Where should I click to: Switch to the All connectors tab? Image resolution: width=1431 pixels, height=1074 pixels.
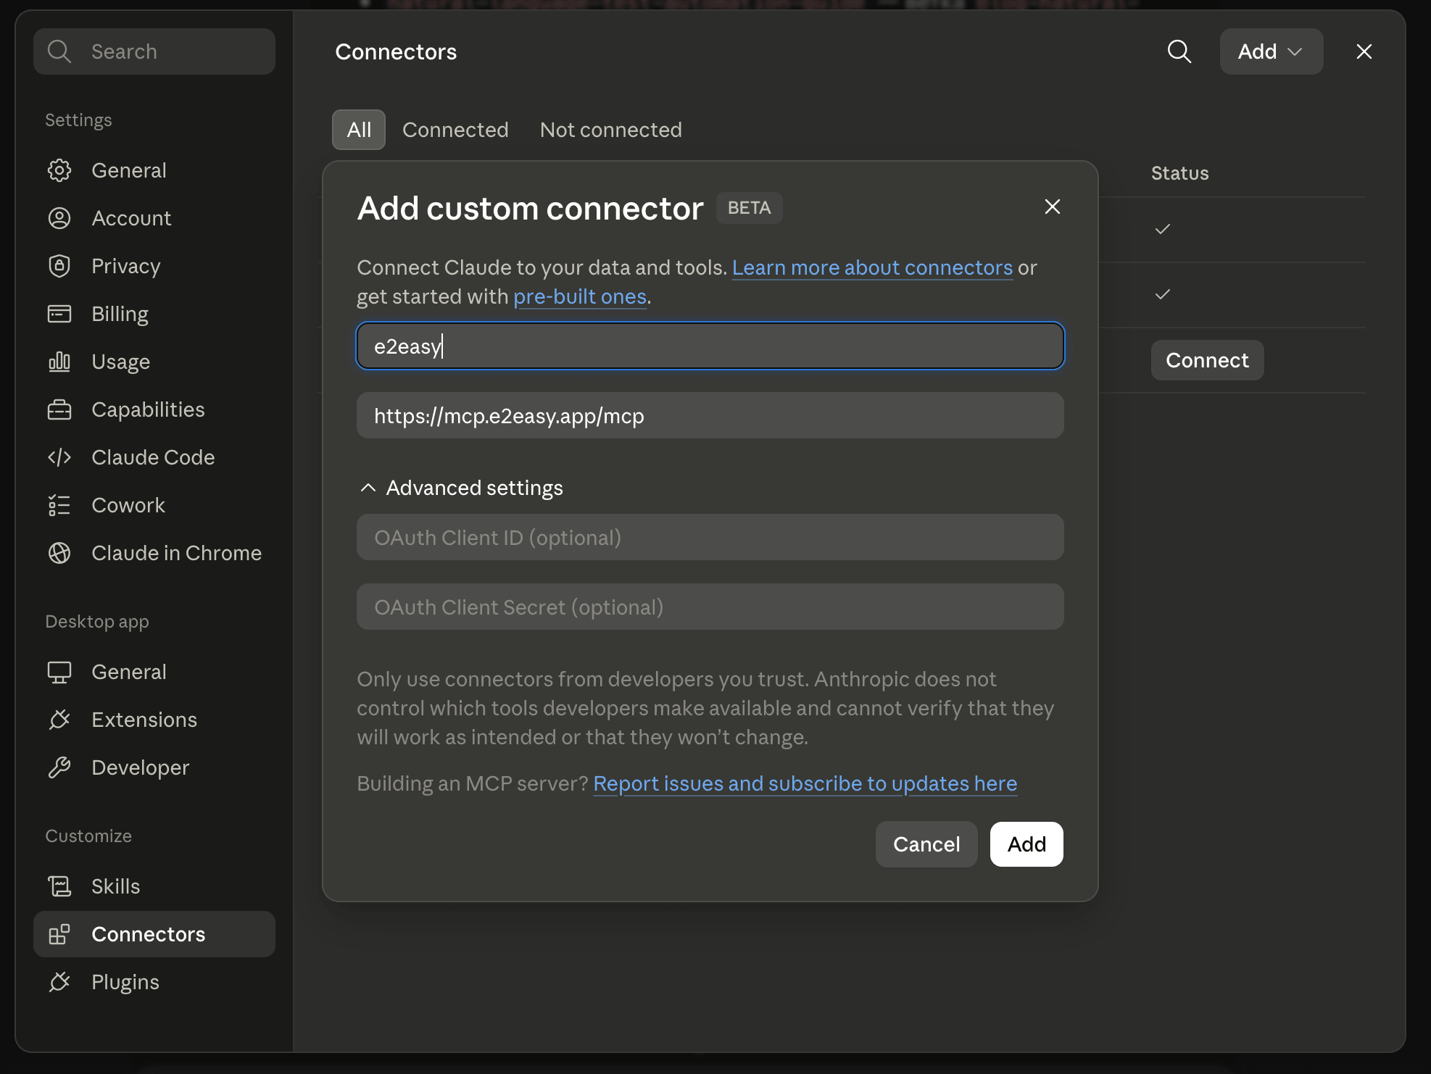click(x=359, y=130)
